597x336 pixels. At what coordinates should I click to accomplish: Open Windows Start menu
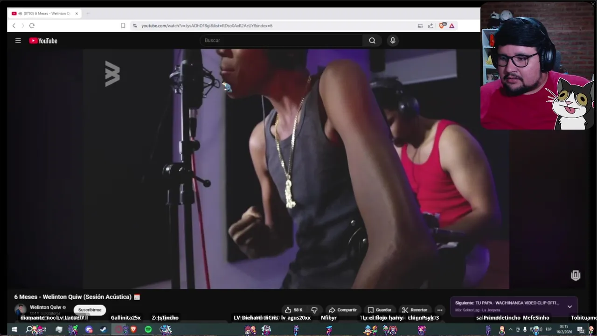(14, 329)
